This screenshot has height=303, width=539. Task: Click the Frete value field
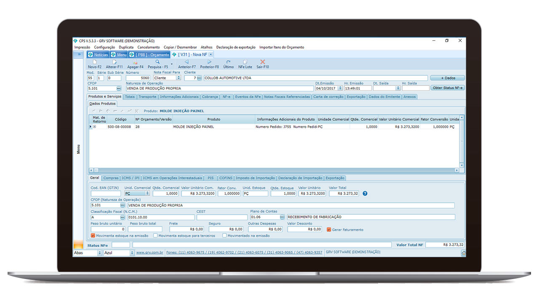tap(187, 229)
